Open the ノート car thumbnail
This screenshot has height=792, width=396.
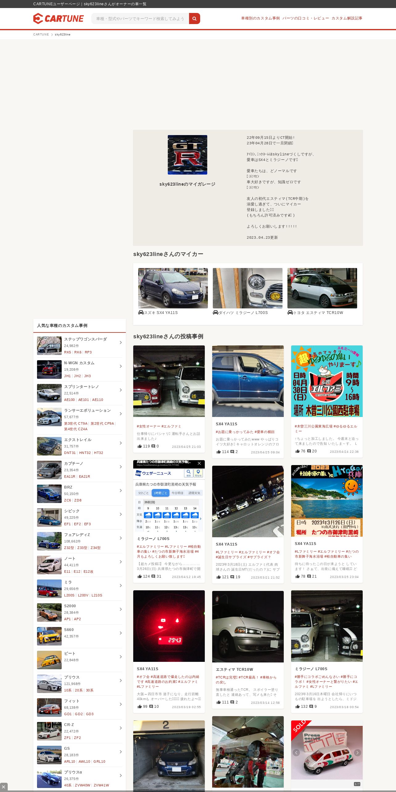[x=49, y=565]
